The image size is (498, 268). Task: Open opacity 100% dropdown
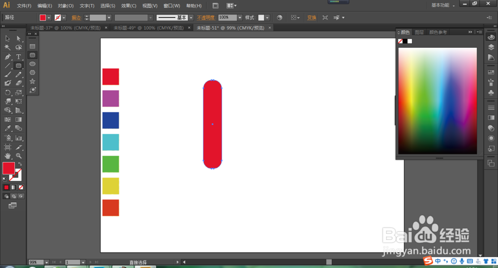pyautogui.click(x=240, y=18)
